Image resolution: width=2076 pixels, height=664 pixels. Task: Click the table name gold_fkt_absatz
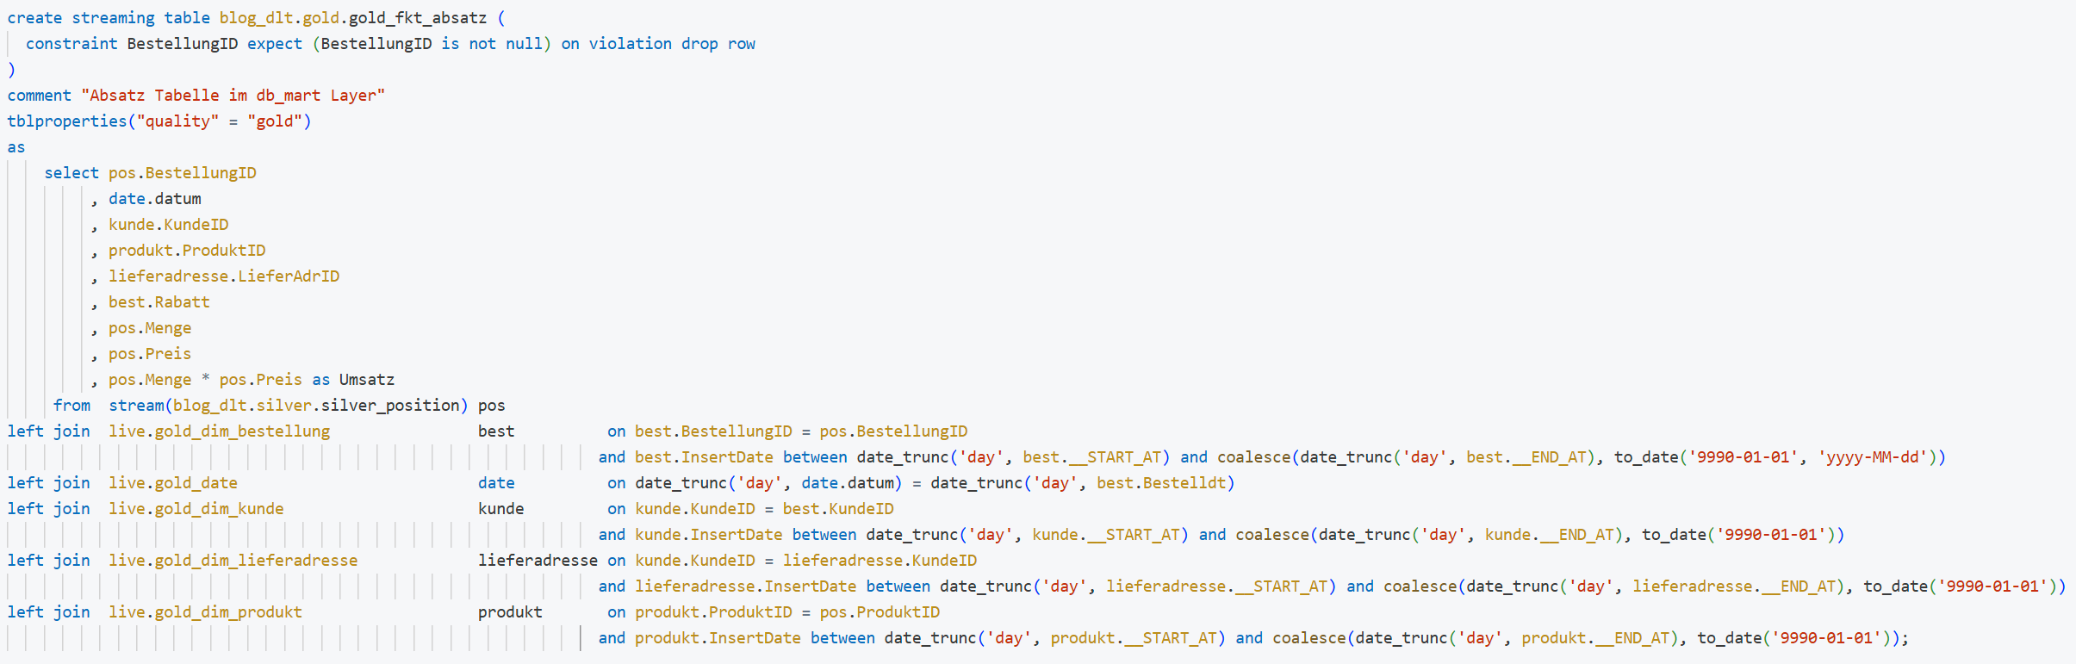pos(417,18)
